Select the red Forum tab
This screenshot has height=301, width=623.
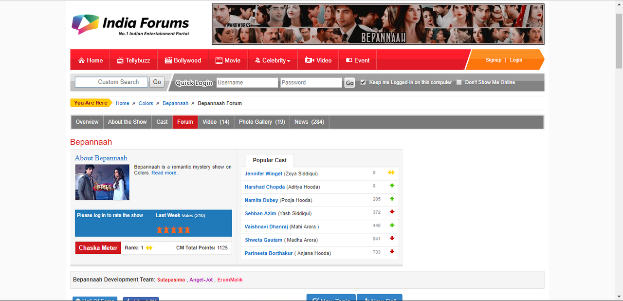[x=185, y=122]
